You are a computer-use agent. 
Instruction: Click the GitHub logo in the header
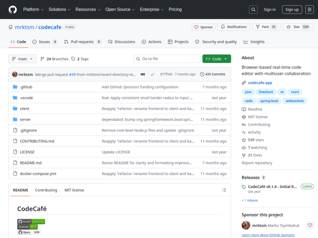point(12,10)
